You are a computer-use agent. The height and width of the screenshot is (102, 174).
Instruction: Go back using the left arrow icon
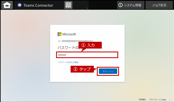tap(59, 41)
